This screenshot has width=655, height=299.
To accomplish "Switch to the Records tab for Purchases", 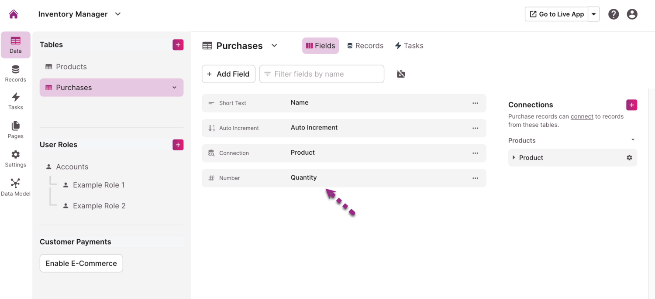I will pos(365,45).
